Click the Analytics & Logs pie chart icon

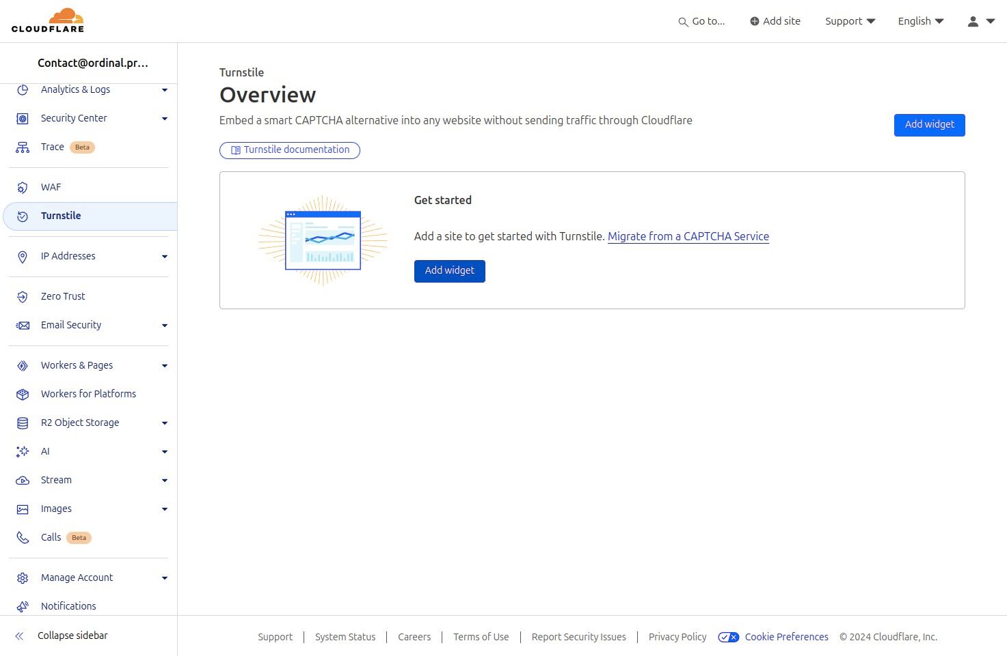(x=23, y=89)
